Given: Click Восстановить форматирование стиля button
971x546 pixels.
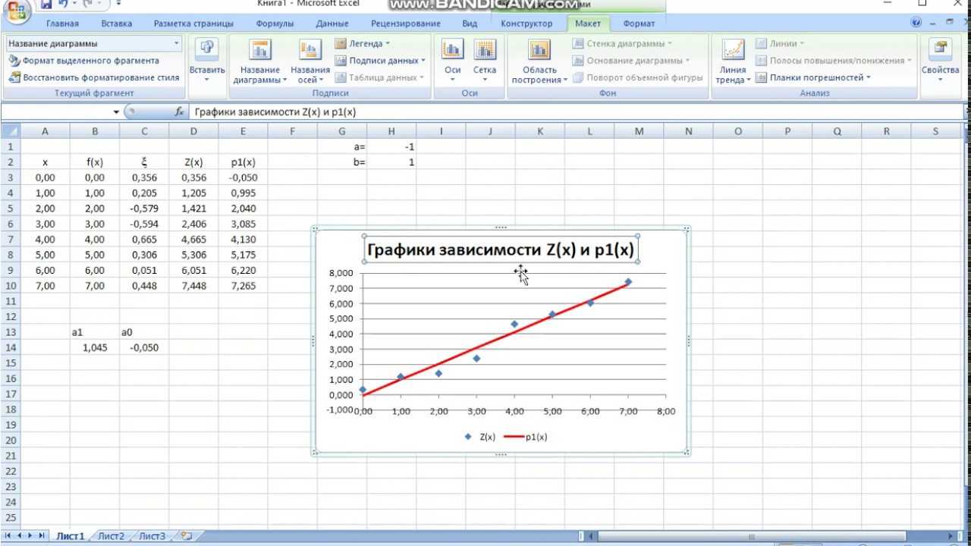Looking at the screenshot, I should click(94, 77).
